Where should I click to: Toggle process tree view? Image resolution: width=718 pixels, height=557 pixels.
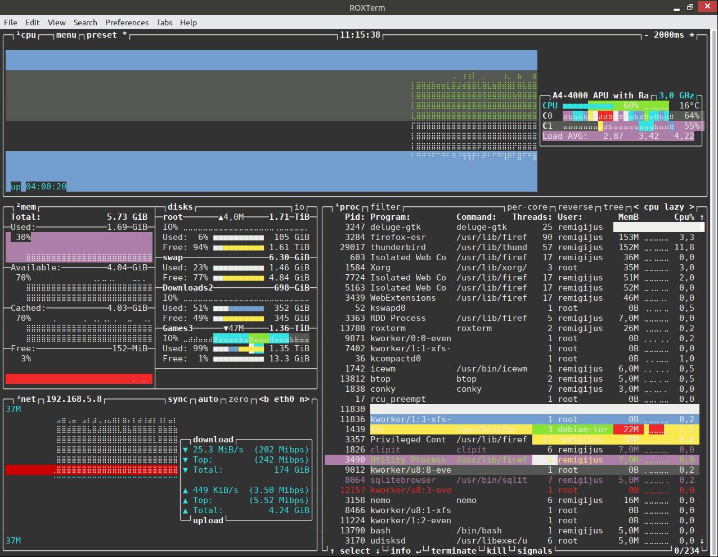point(613,207)
